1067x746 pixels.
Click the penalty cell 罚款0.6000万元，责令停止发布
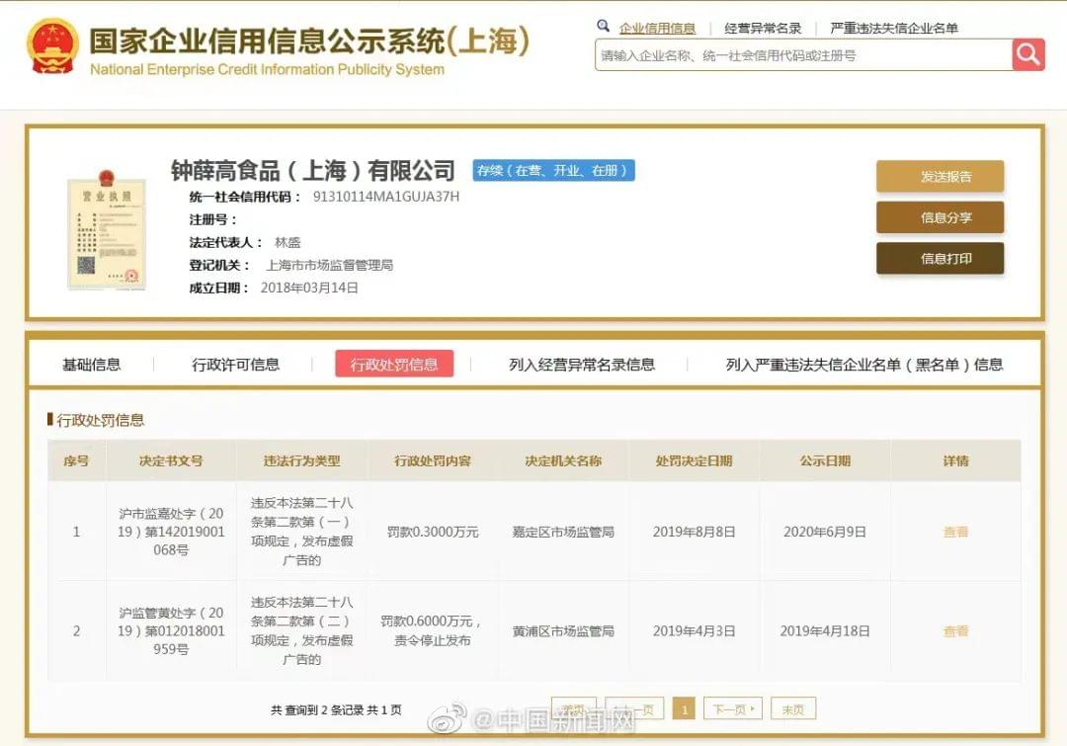[432, 631]
